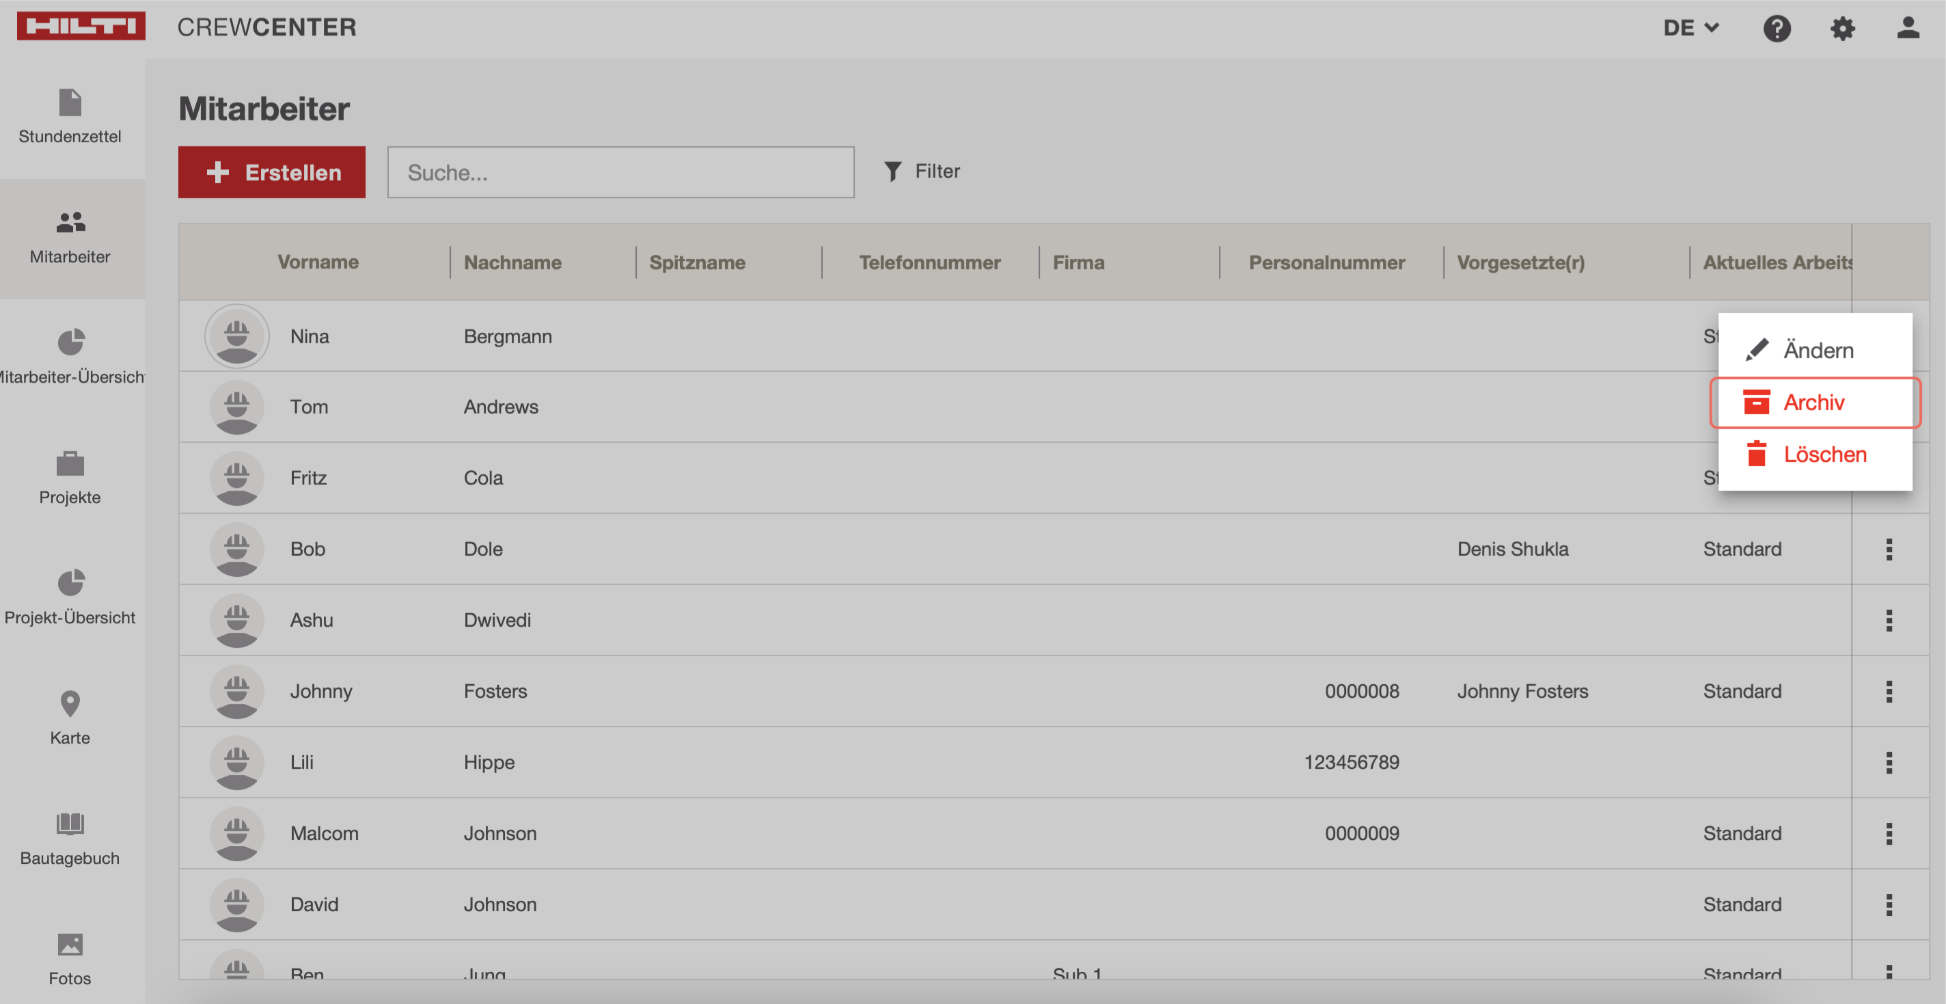Screen dimensions: 1946x1004
Task: Expand the DE language dropdown
Action: coord(1690,28)
